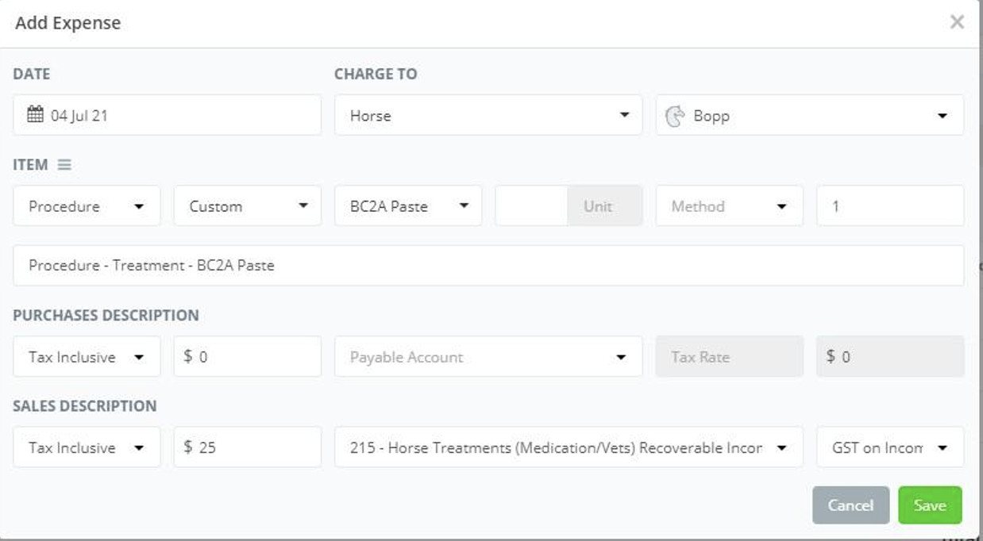Click the empty dosage field before Unit
Screen dimensions: 983x541
[x=531, y=206]
